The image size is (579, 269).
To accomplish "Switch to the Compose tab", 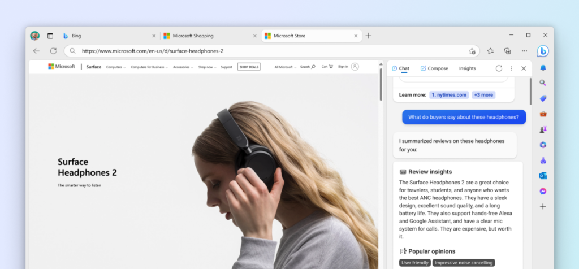I will 434,68.
